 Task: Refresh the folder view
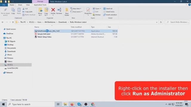161,22
